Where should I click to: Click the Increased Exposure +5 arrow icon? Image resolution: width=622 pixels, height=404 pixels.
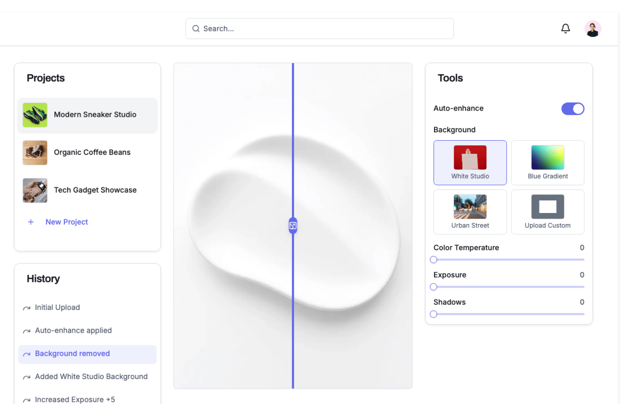[27, 400]
